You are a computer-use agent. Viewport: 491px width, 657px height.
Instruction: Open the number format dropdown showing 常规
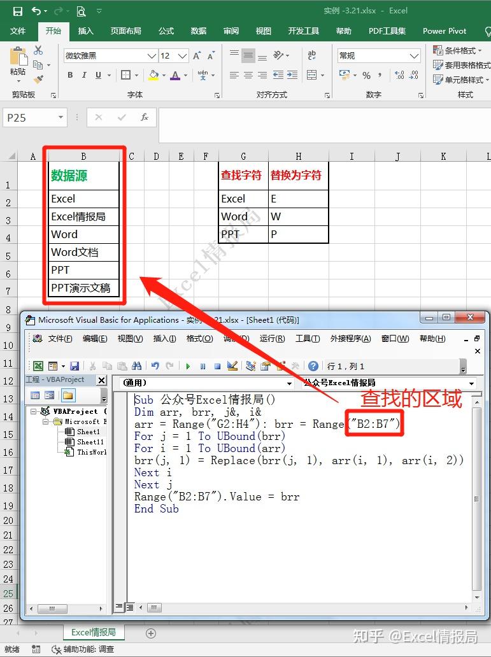pyautogui.click(x=414, y=56)
